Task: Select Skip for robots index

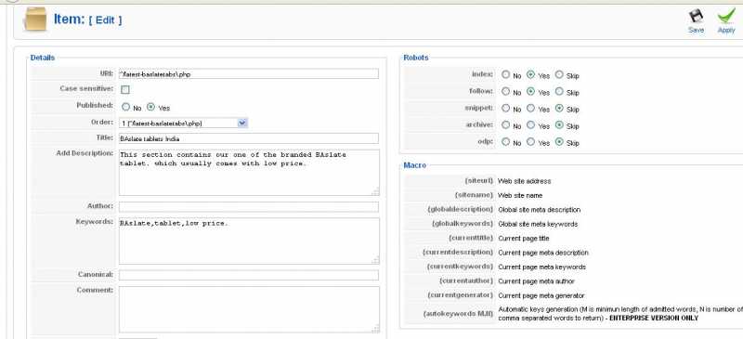Action: pos(559,75)
